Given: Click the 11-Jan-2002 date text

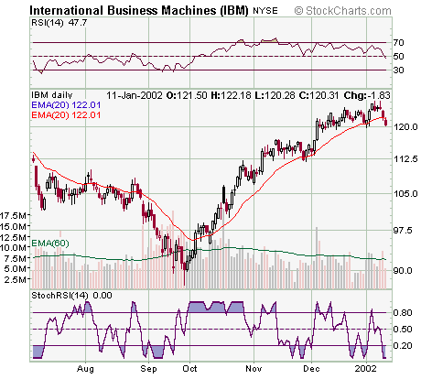Looking at the screenshot, I should (x=135, y=95).
